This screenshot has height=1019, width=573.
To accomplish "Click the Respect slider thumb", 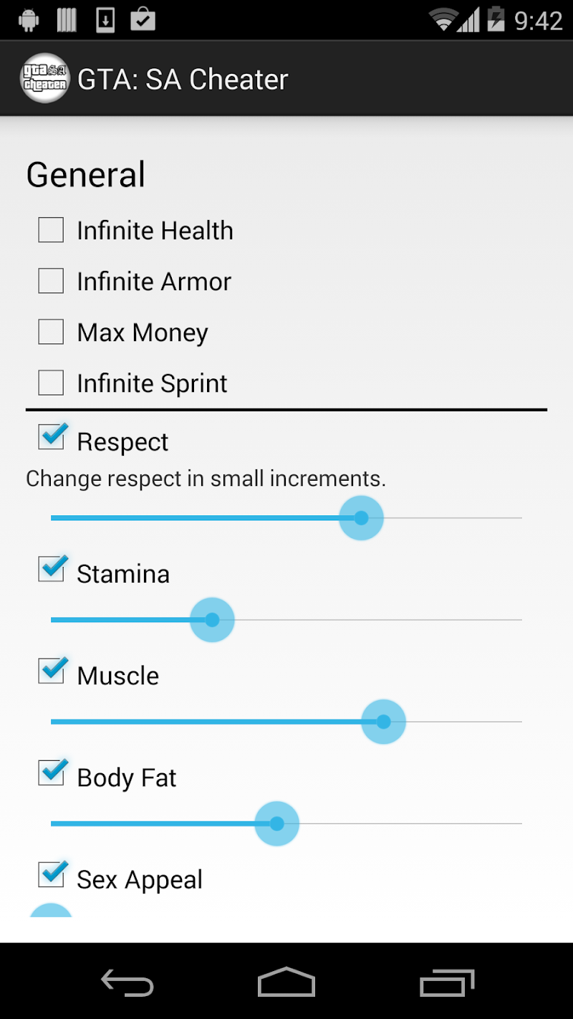I will tap(361, 517).
